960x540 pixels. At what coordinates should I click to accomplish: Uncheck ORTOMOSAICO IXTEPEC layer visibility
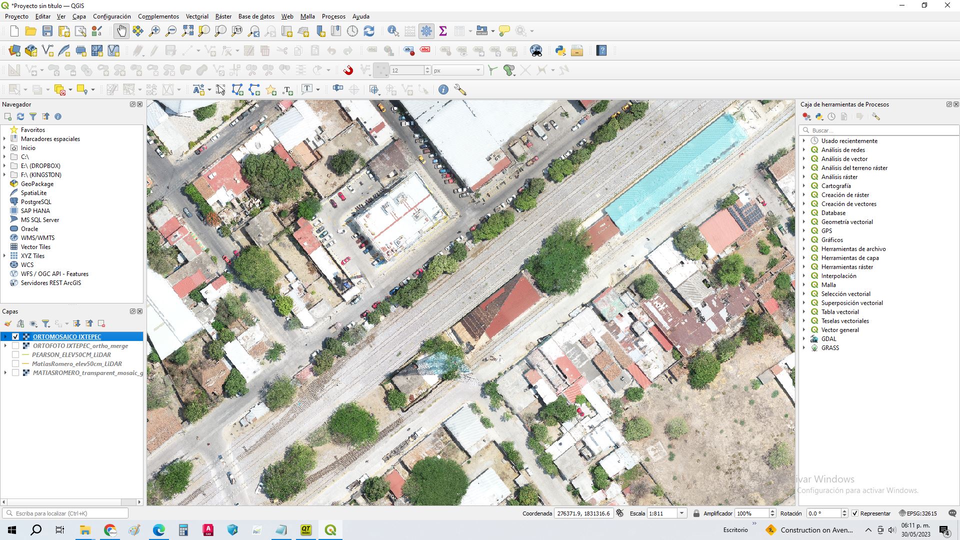[15, 337]
